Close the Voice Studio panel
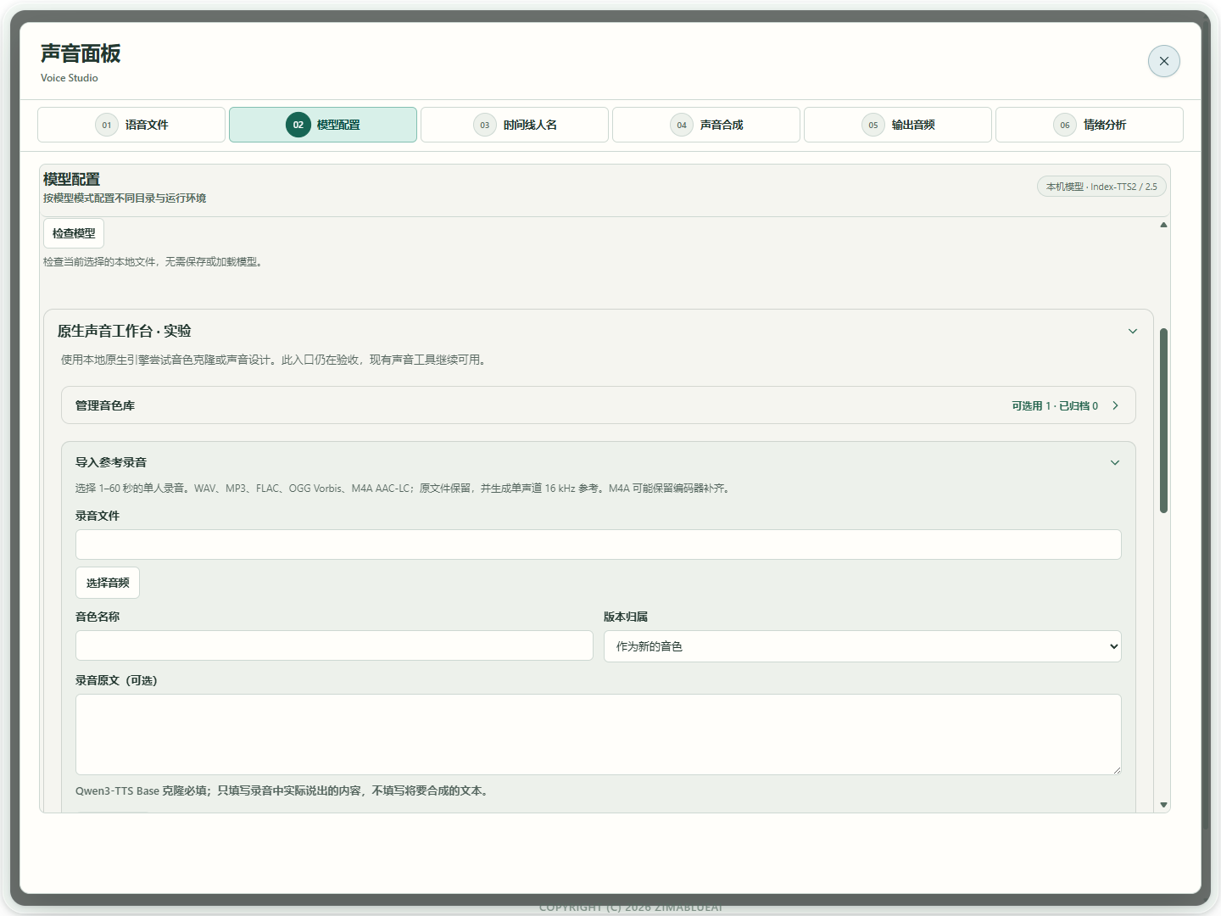This screenshot has width=1221, height=916. click(x=1163, y=61)
